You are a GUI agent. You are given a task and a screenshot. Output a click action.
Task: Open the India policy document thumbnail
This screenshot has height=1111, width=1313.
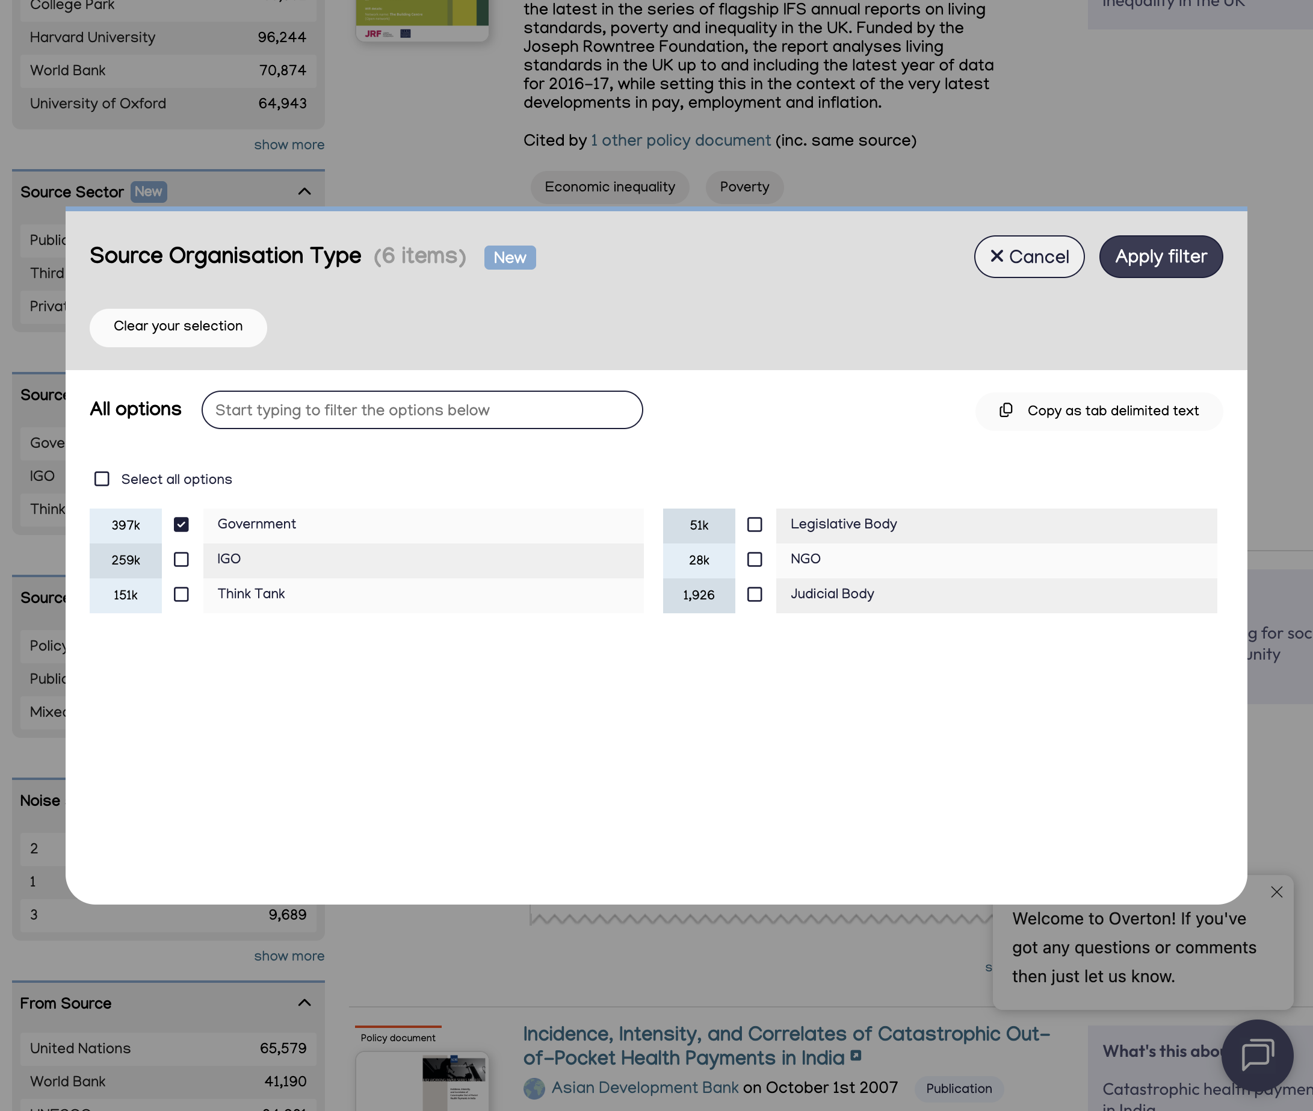[422, 1081]
